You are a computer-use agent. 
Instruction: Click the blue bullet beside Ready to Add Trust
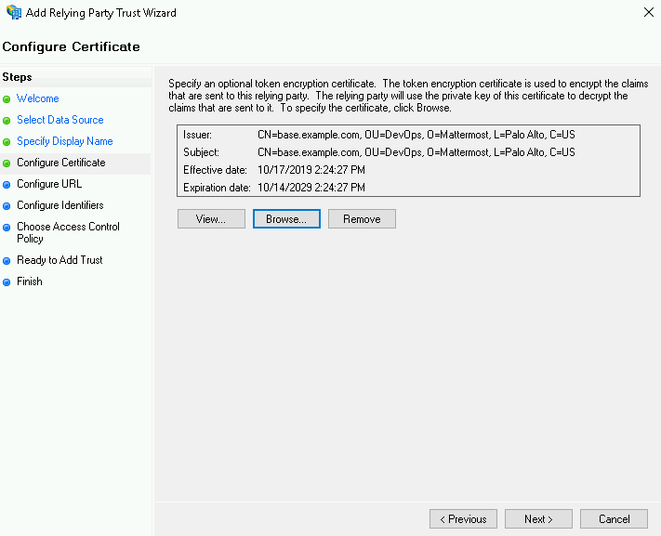tap(7, 261)
